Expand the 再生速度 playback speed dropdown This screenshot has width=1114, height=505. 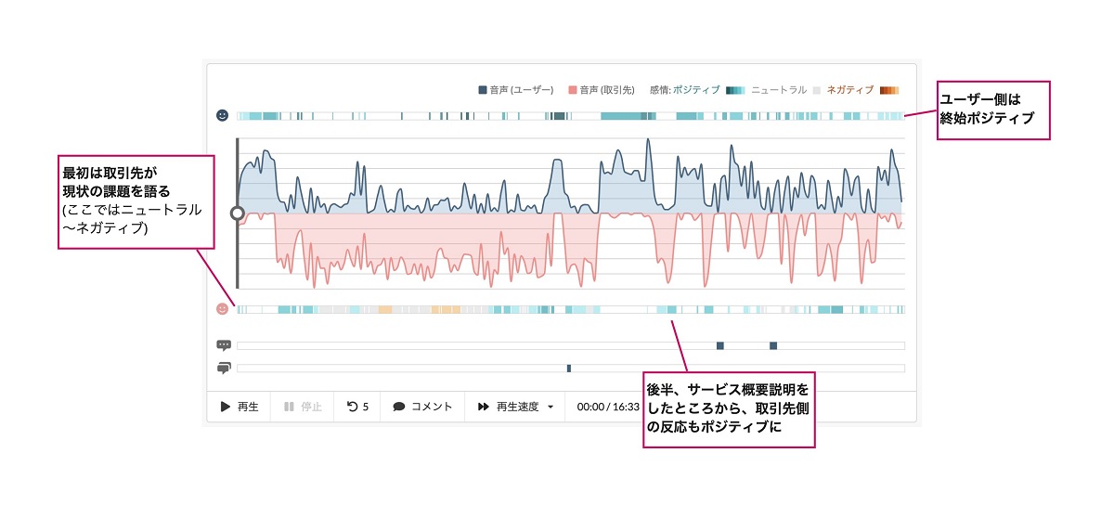[515, 407]
